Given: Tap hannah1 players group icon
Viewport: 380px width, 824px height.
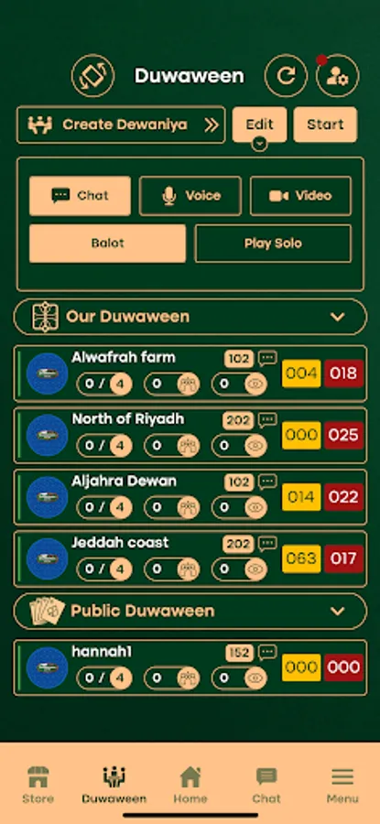Looking at the screenshot, I should click(188, 678).
